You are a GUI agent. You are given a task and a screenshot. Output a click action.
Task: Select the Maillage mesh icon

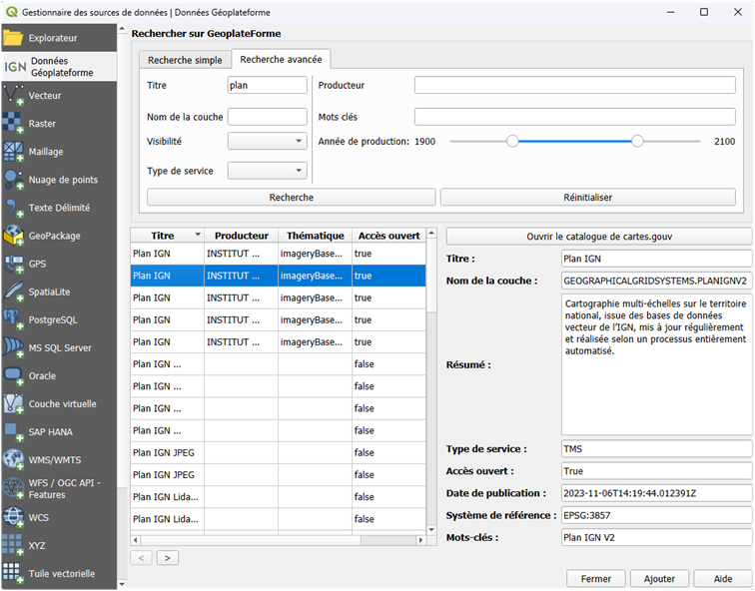coord(13,151)
